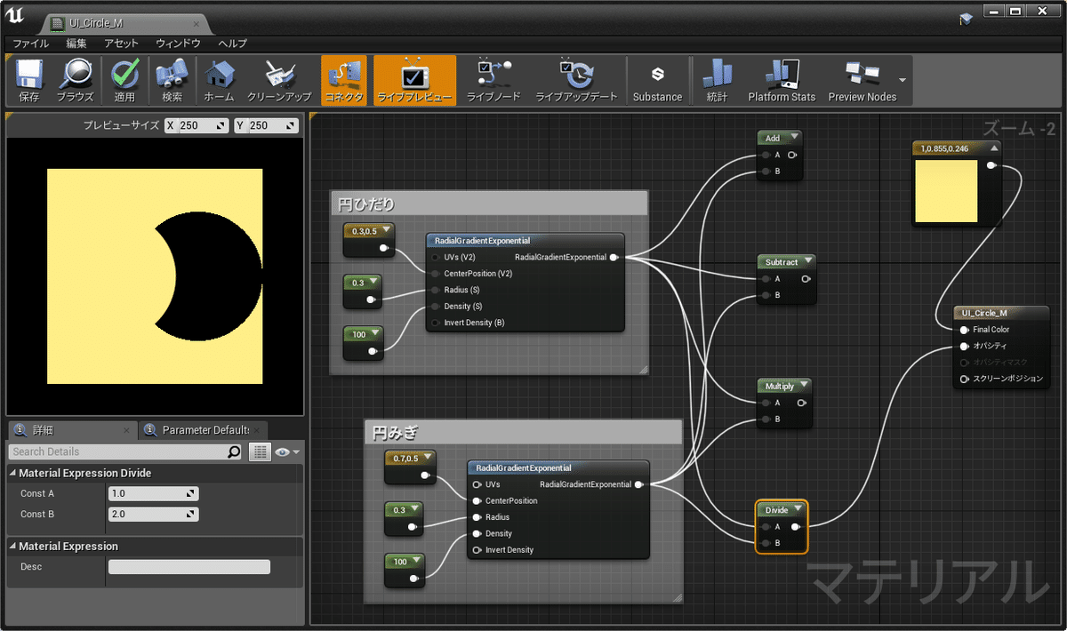
Task: Click the Divide node output pin
Action: (796, 527)
